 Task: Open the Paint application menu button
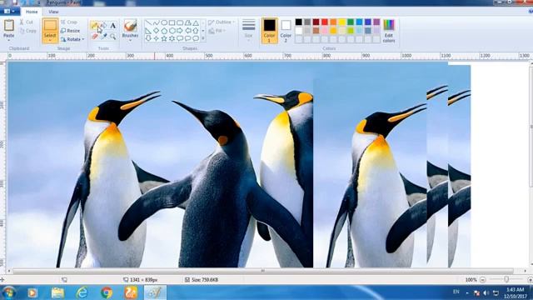click(9, 11)
